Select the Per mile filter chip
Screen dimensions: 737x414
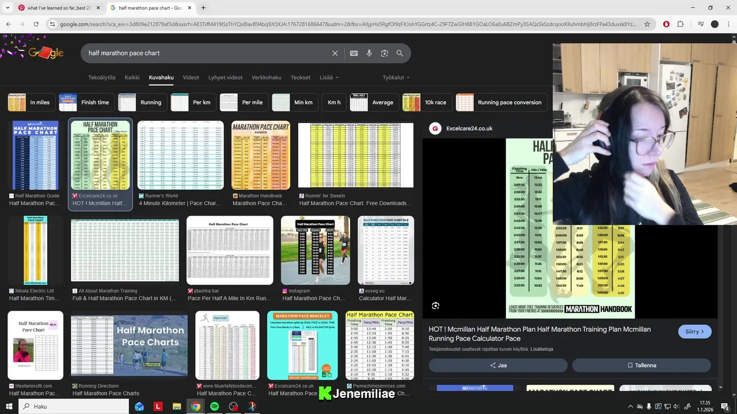pos(244,102)
